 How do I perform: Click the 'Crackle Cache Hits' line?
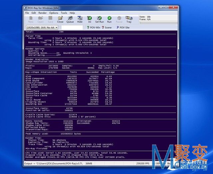point(61,117)
